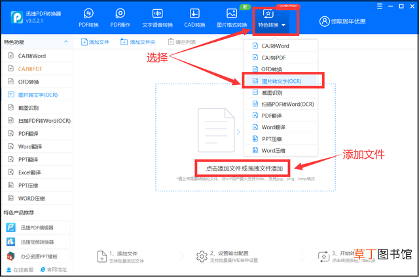419x277 pixels.
Task: Choose PPT压缩 from the dropdown menu
Action: (281, 139)
